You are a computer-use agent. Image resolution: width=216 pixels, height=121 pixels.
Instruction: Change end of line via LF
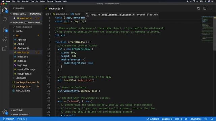[186, 119]
